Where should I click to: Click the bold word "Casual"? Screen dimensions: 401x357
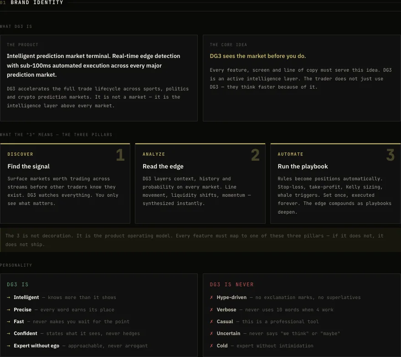coord(225,321)
